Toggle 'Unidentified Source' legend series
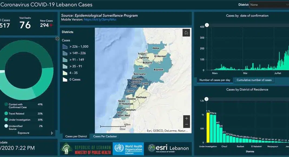The width and height of the screenshot is (289, 157). (x=6, y=126)
